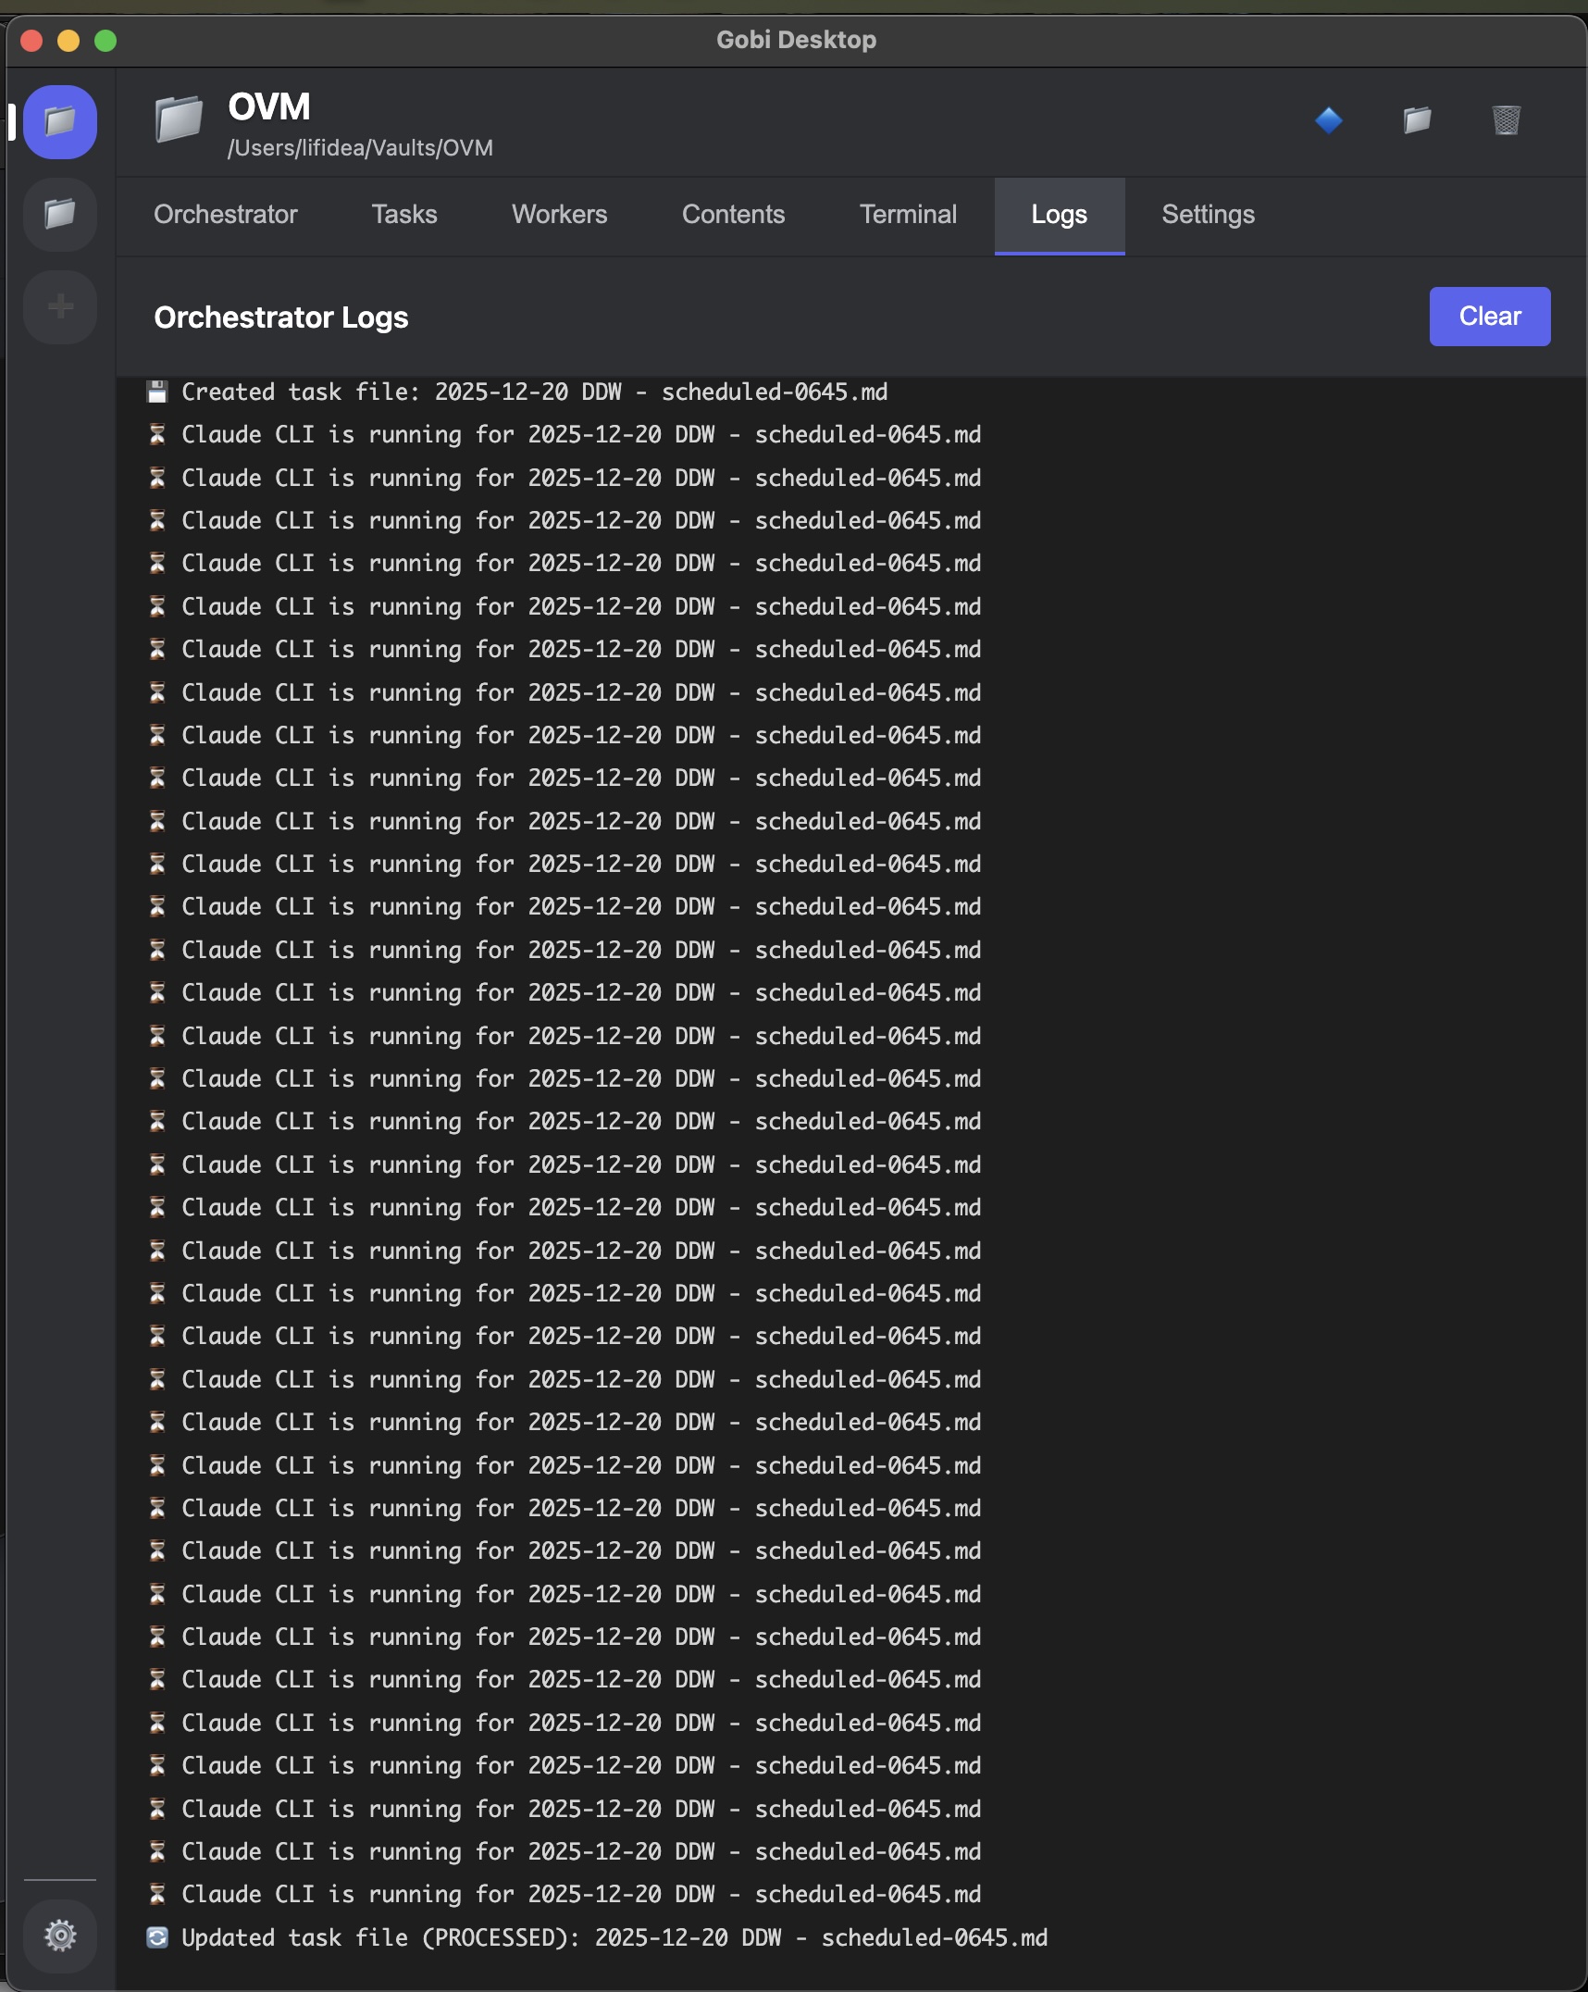Click the trash can icon in header

[x=1506, y=120]
